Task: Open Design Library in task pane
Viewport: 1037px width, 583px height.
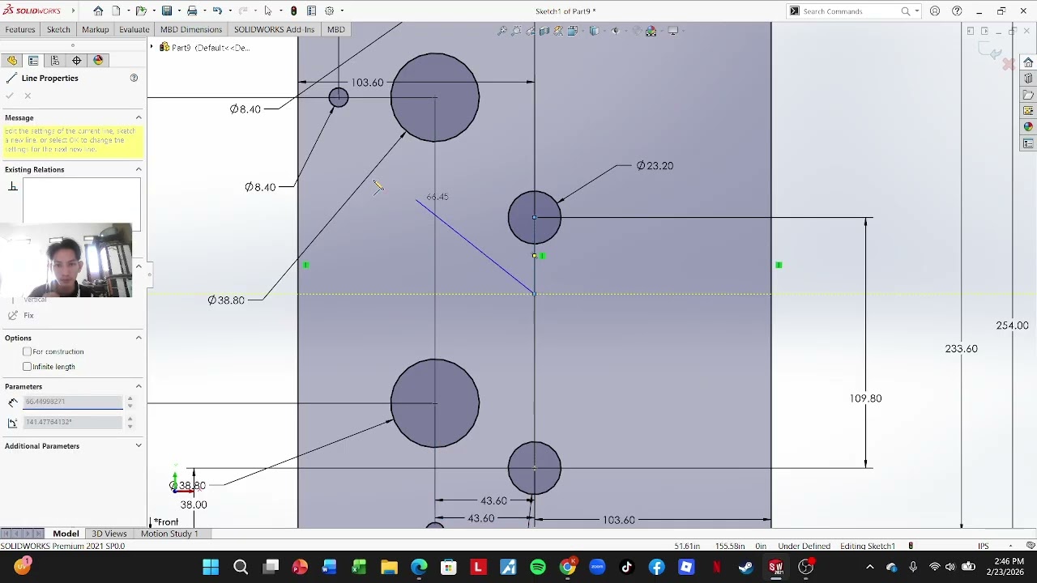Action: 1028,79
